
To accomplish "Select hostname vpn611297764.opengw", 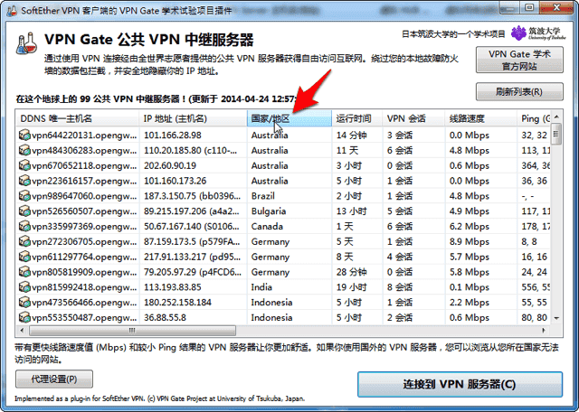I will tap(84, 257).
